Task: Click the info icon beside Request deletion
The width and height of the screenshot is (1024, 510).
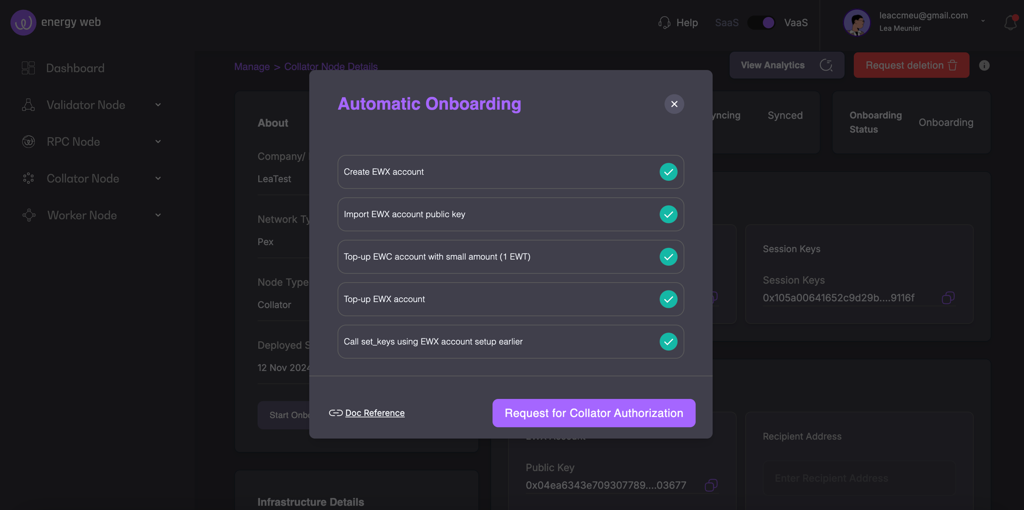Action: click(984, 65)
